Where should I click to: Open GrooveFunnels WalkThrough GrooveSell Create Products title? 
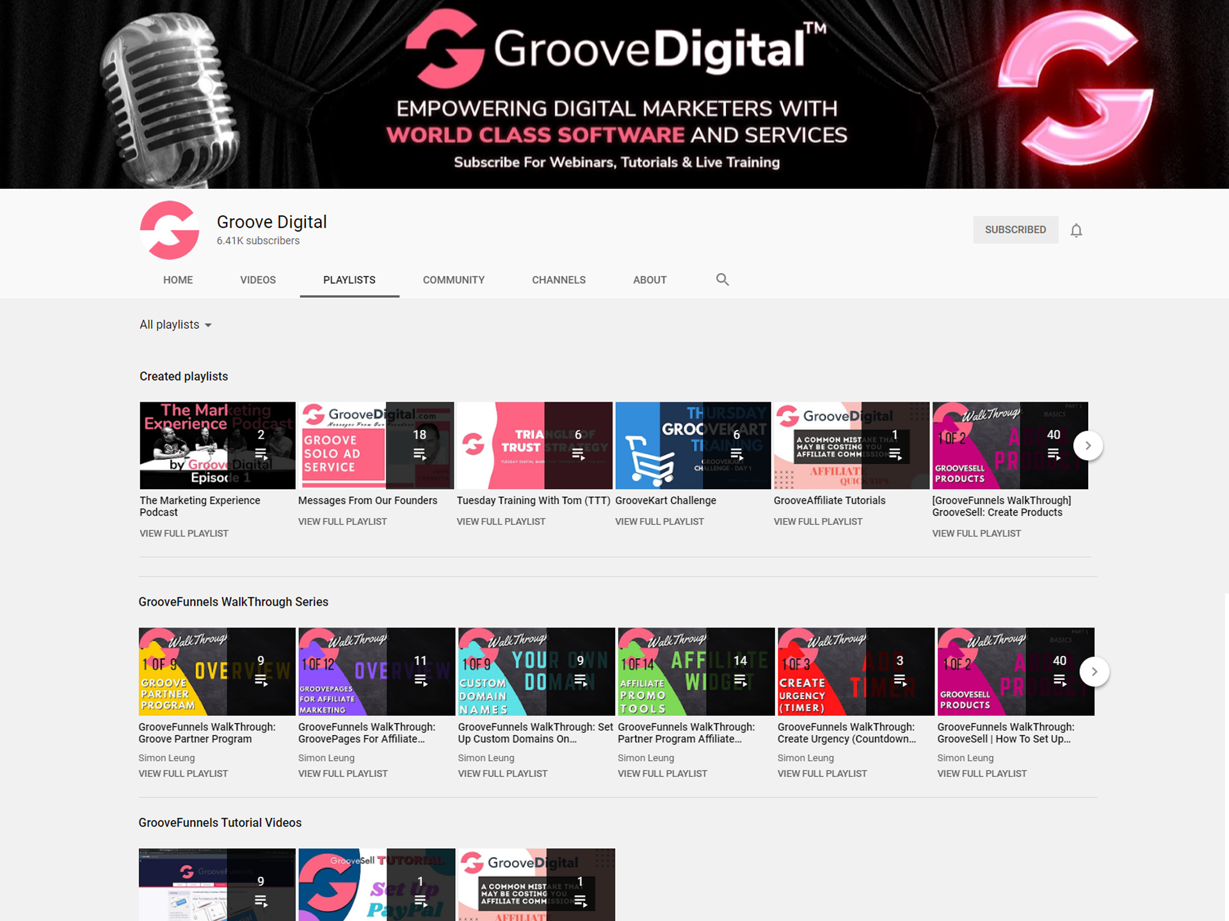coord(1002,507)
